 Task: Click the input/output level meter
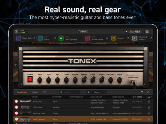pyautogui.click(x=24, y=31)
